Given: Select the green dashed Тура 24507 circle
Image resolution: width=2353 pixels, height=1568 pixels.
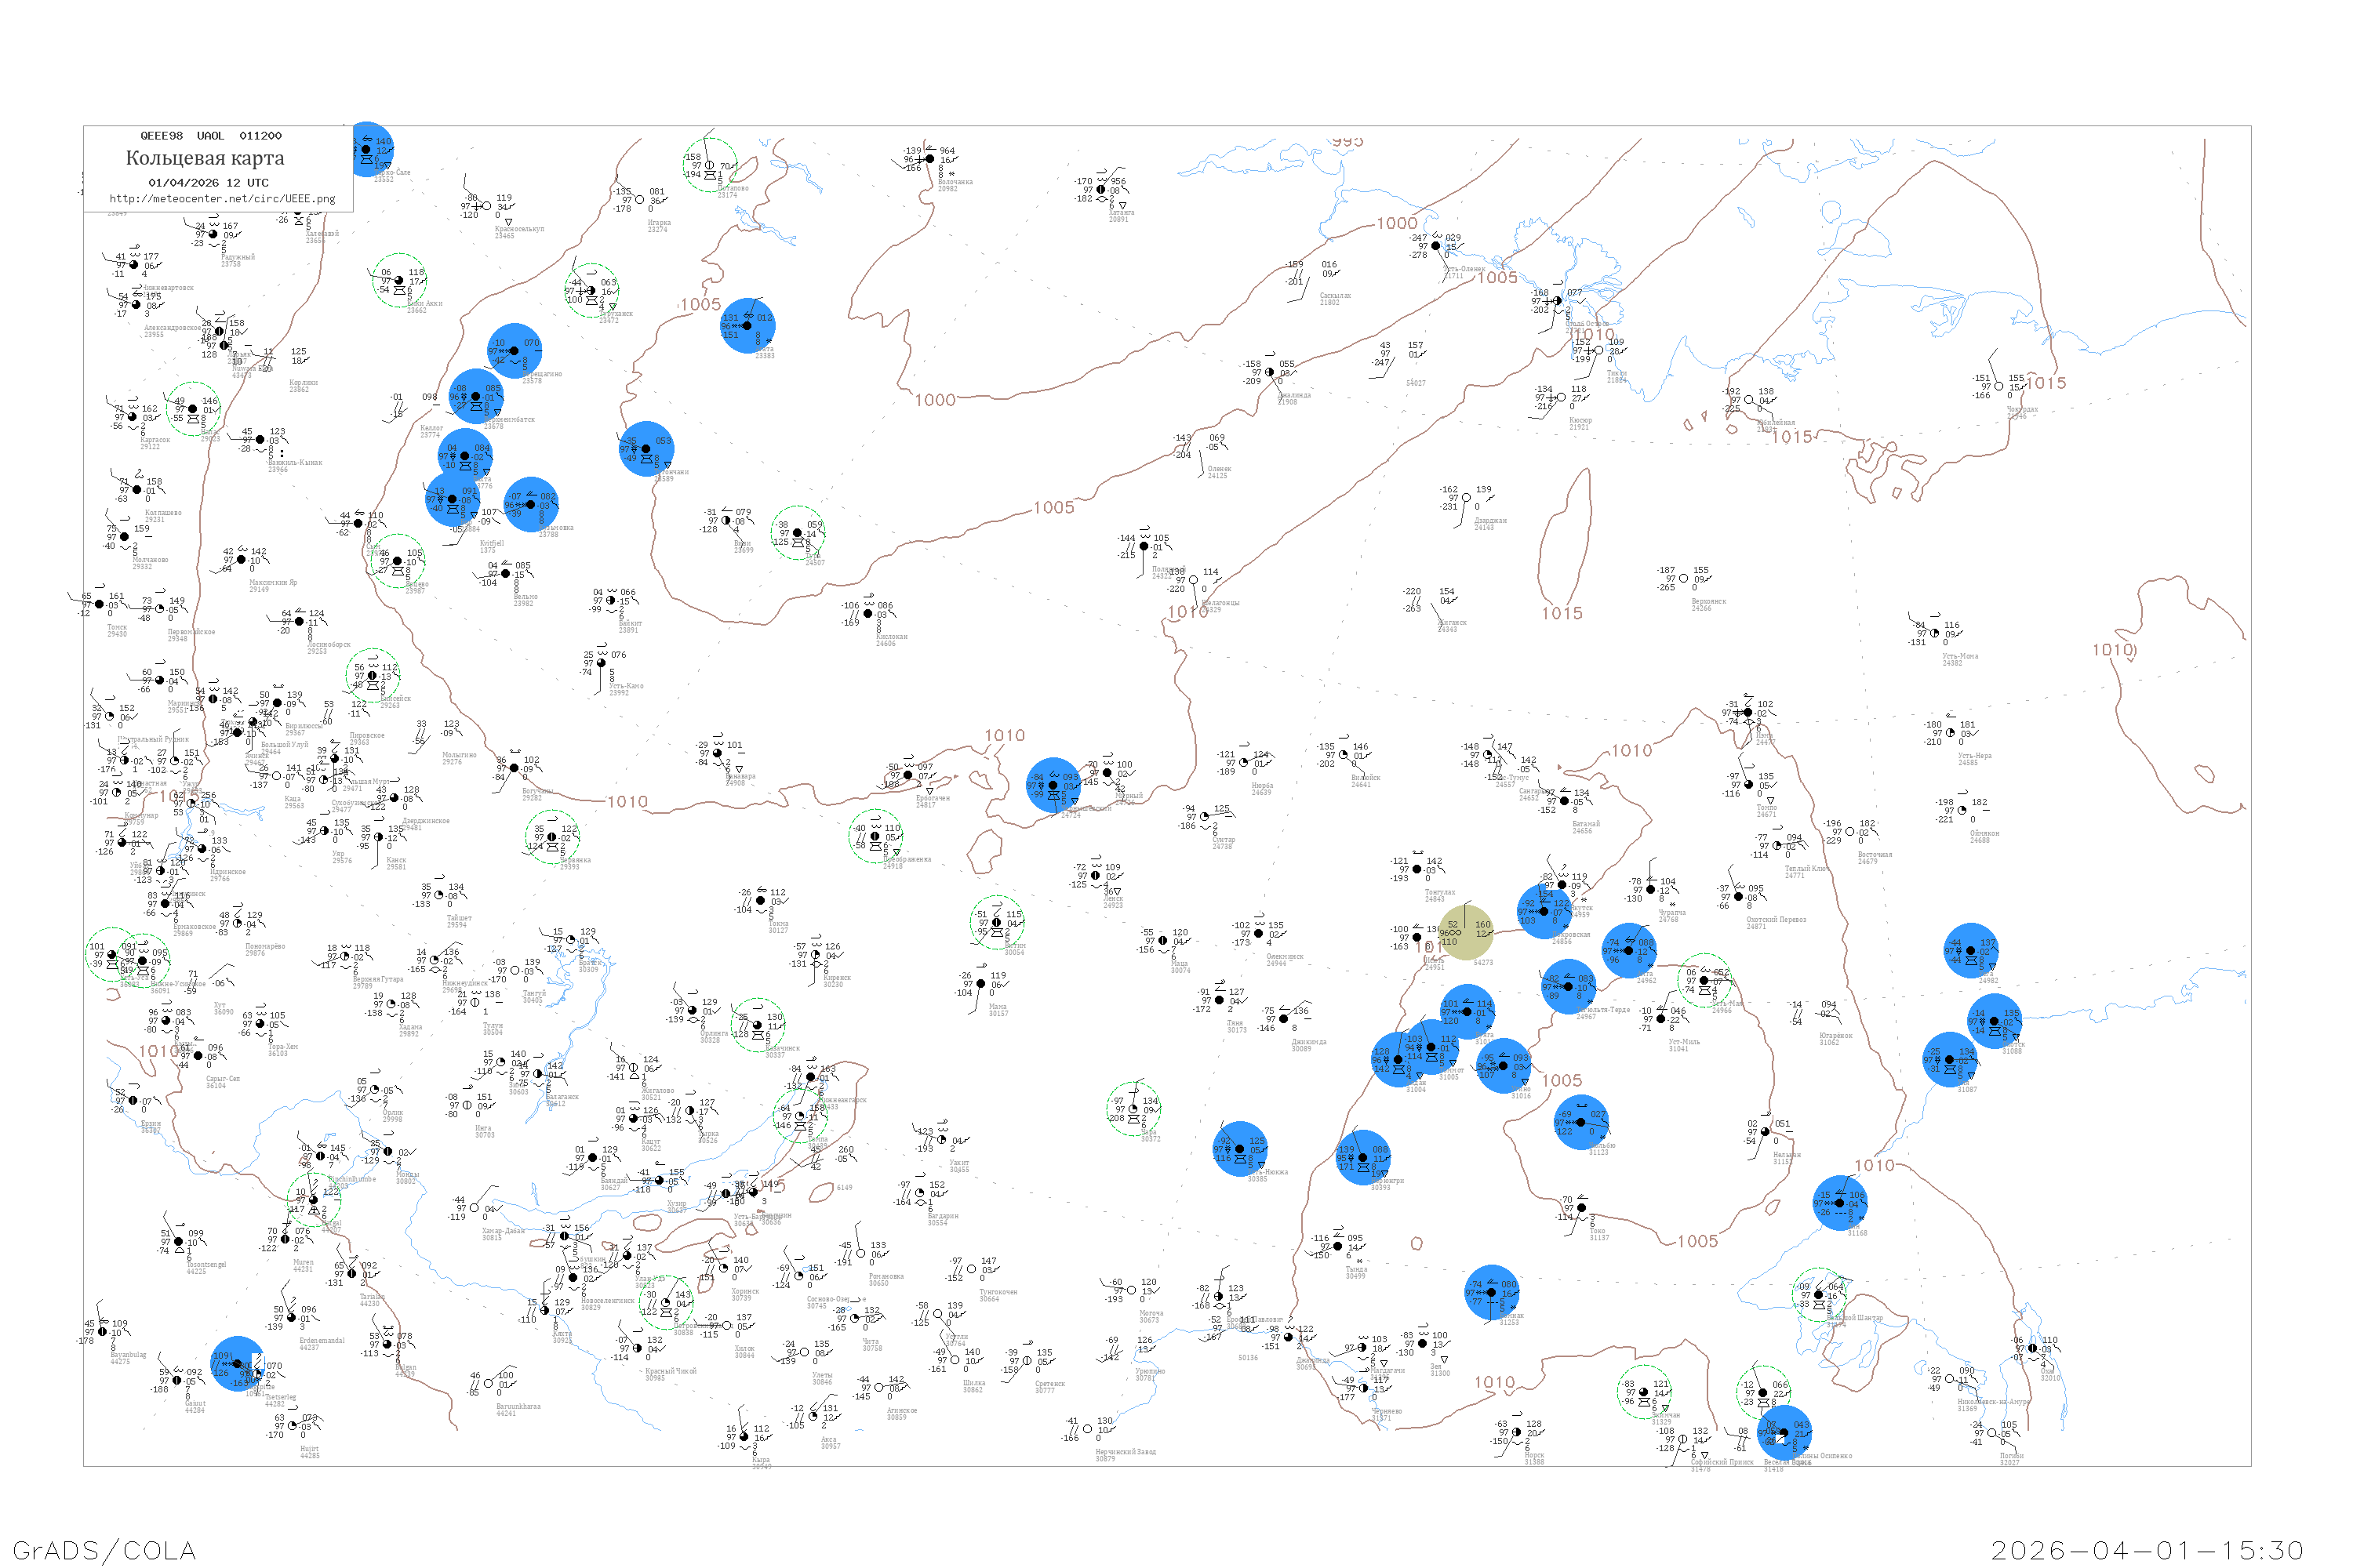Looking at the screenshot, I should [798, 533].
